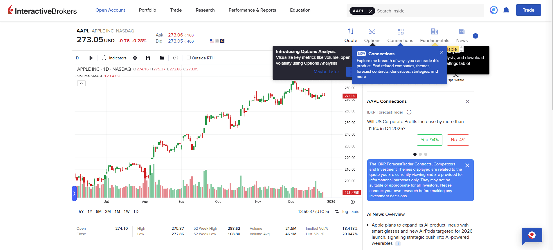Click the gray clock session icon
Screen dimensions: 553x250
tap(217, 41)
